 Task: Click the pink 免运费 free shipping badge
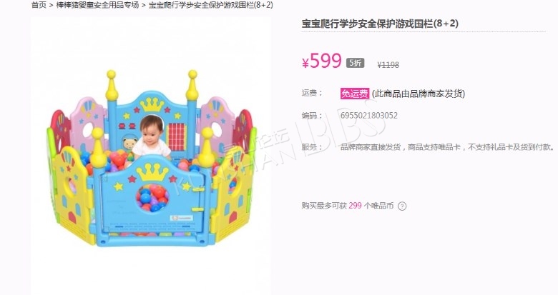(354, 94)
